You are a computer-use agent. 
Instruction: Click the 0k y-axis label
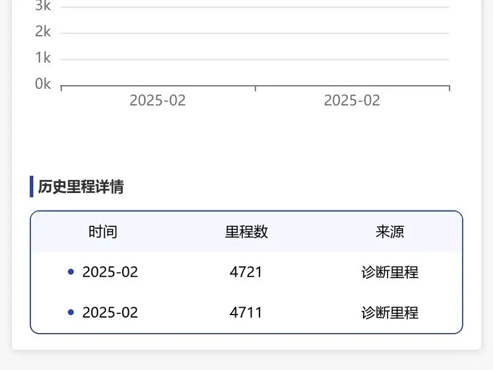coord(43,84)
